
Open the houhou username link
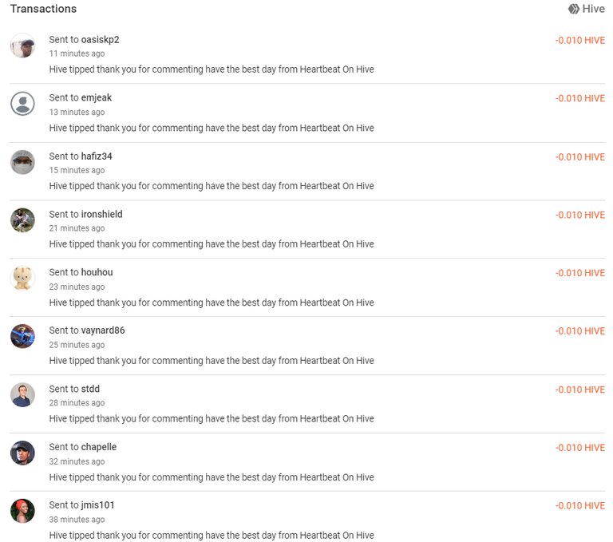(97, 272)
